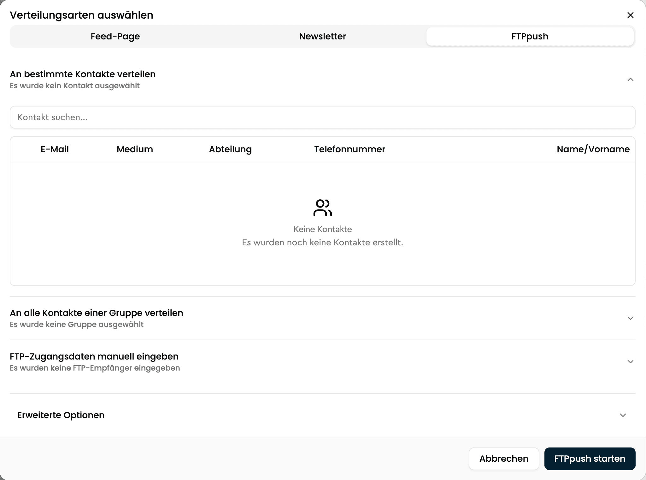646x480 pixels.
Task: Click the Medium column header
Action: click(x=135, y=149)
